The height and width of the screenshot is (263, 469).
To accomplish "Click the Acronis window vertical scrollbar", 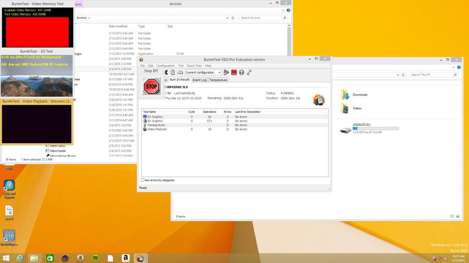I will point(289,39).
